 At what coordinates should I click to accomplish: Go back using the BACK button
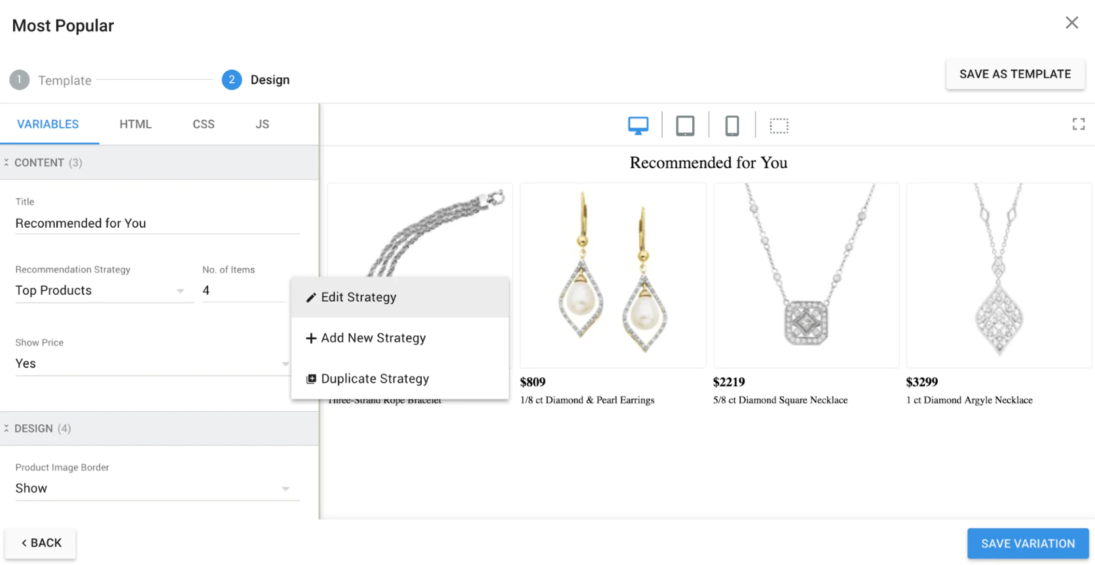(41, 543)
